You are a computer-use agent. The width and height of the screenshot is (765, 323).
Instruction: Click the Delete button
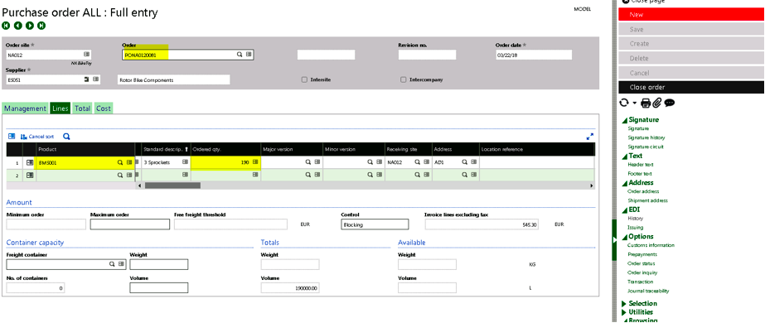coord(691,59)
